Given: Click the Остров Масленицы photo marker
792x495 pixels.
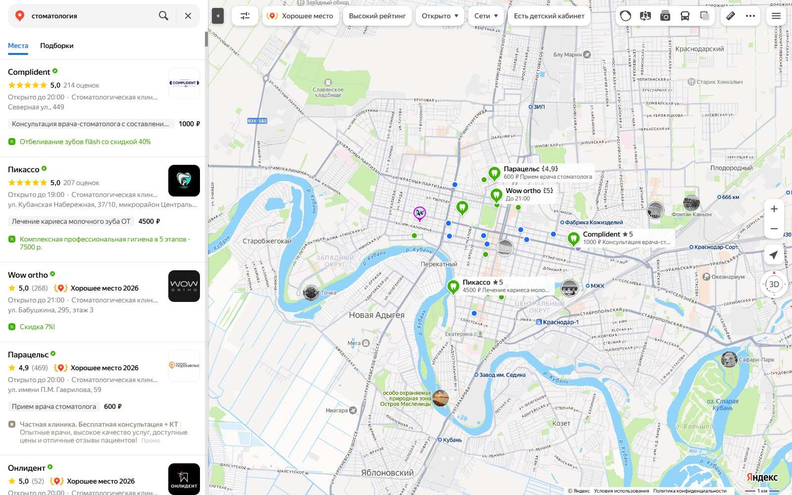Looking at the screenshot, I should pos(441,398).
